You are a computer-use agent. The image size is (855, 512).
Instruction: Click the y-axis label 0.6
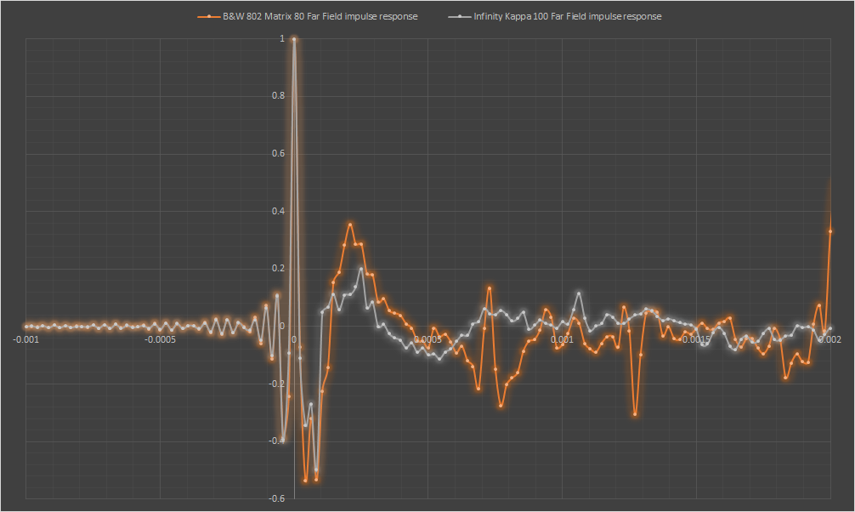pyautogui.click(x=278, y=153)
